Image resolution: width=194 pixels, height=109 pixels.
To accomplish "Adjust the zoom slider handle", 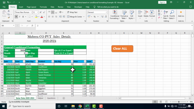I will [179, 102].
